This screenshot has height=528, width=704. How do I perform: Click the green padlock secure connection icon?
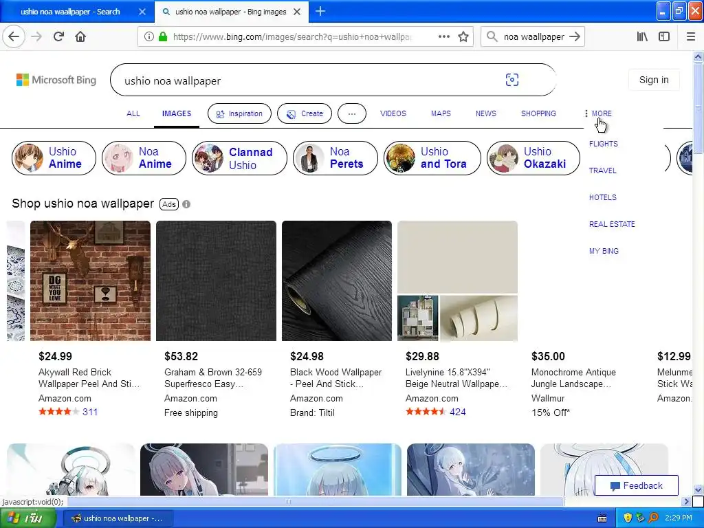(163, 36)
